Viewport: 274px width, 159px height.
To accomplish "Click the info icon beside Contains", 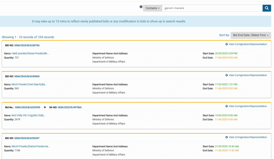I will pyautogui.click(x=141, y=7).
